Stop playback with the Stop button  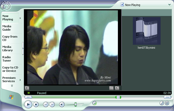36,105
